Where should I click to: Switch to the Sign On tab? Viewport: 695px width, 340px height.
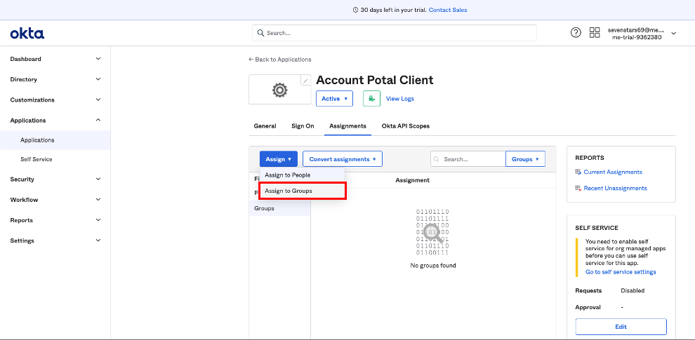[303, 126]
